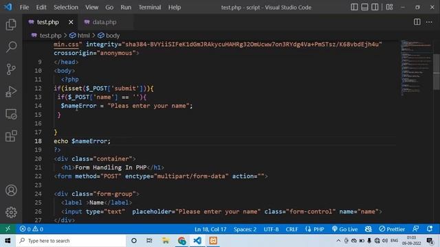Click the taskbar search box

tap(71, 241)
